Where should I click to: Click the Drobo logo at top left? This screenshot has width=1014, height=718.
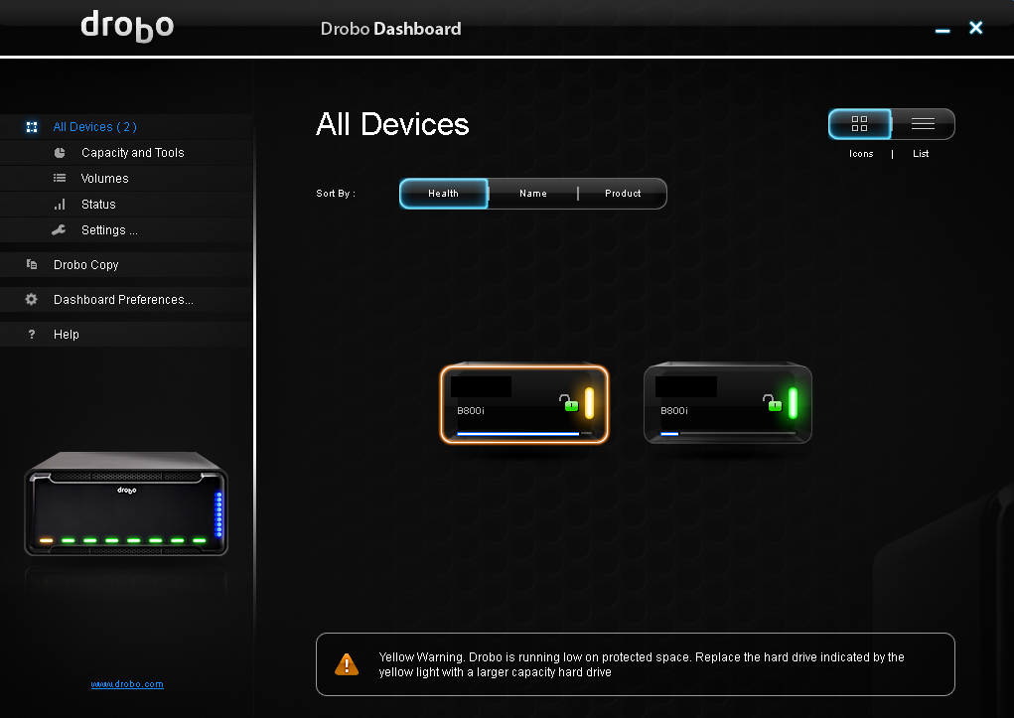tap(127, 27)
